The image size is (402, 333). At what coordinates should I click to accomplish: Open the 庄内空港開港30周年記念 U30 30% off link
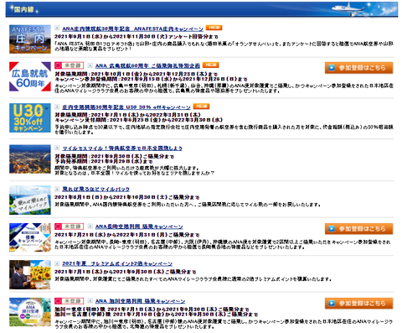pyautogui.click(x=126, y=107)
